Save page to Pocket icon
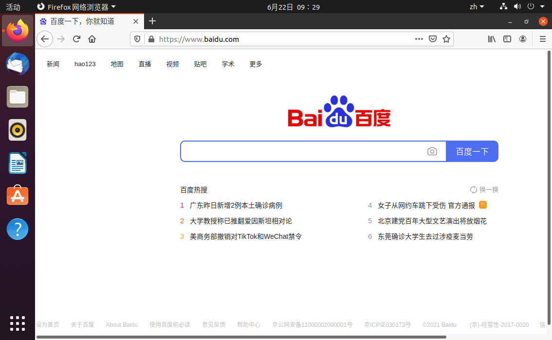The image size is (552, 340). coord(433,39)
